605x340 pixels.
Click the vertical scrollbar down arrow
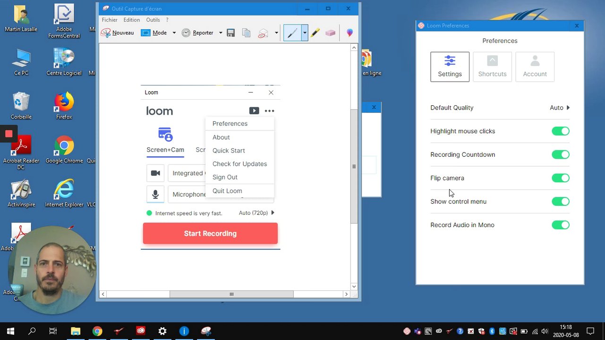coord(354,287)
